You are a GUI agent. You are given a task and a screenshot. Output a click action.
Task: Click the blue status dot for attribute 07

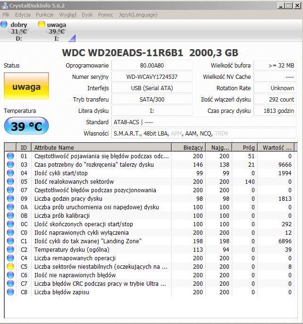tap(10, 190)
